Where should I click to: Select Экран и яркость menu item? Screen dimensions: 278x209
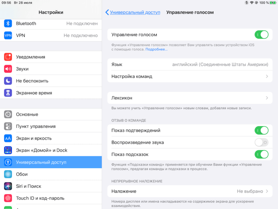51,138
